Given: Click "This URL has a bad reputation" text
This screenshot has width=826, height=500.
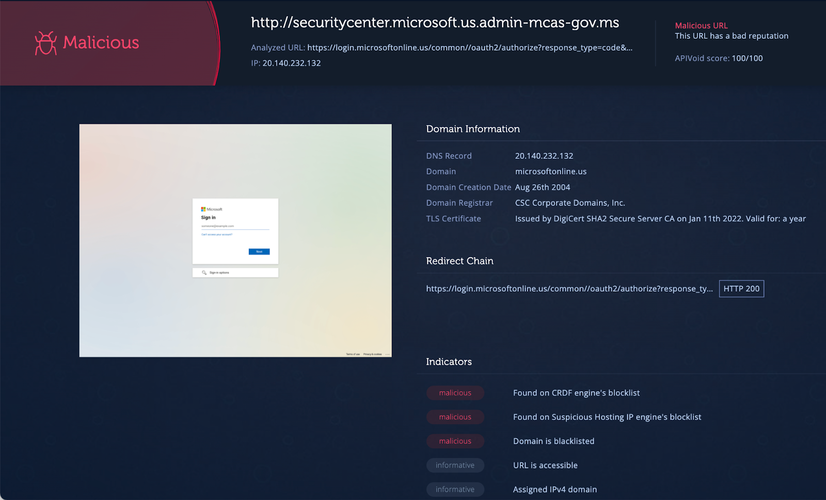Looking at the screenshot, I should pyautogui.click(x=732, y=36).
